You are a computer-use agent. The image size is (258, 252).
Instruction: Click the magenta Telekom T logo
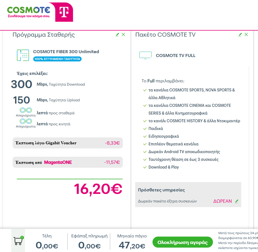click(64, 12)
